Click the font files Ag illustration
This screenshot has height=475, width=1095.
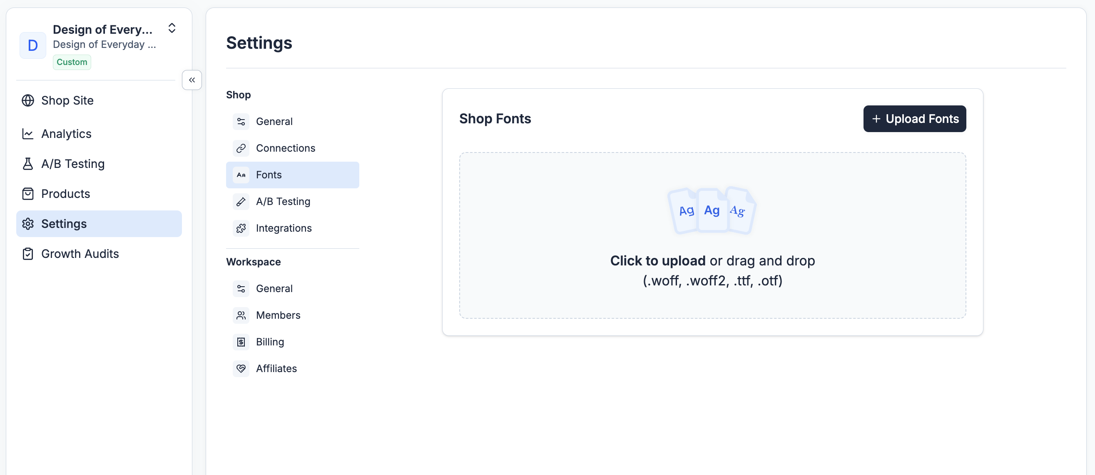[712, 210]
